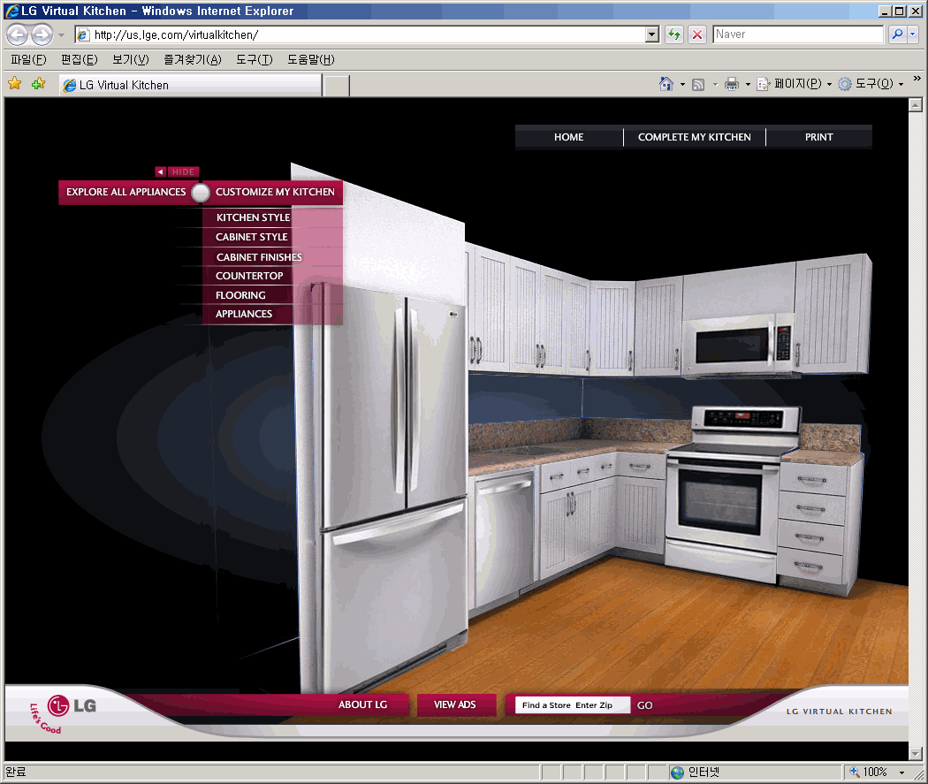Select EXPLORE ALL APPLIANCES
The image size is (928, 784).
[126, 192]
